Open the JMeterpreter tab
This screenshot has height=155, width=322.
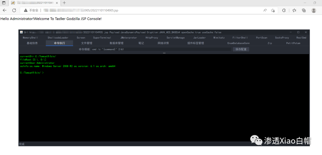129,38
